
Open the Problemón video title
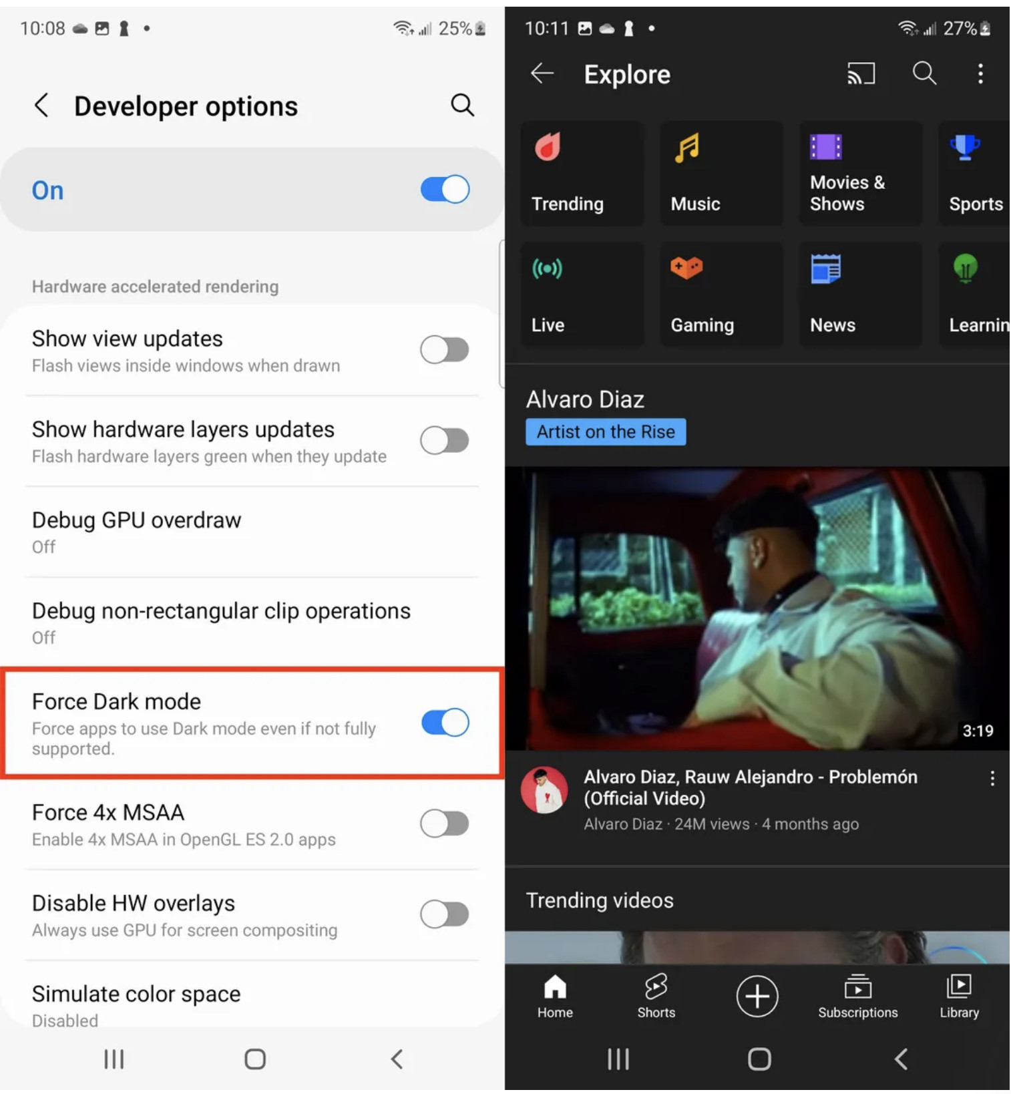coord(751,788)
